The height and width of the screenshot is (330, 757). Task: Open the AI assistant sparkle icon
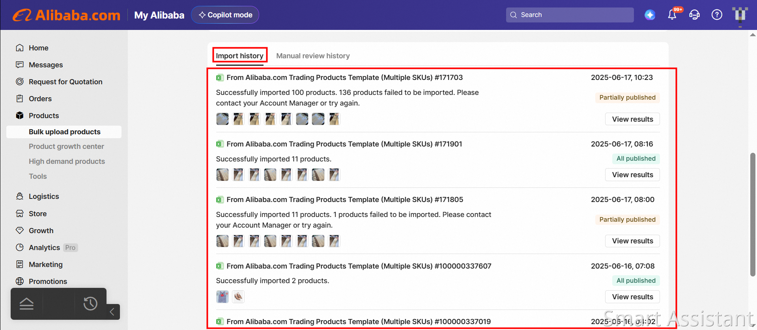(650, 15)
